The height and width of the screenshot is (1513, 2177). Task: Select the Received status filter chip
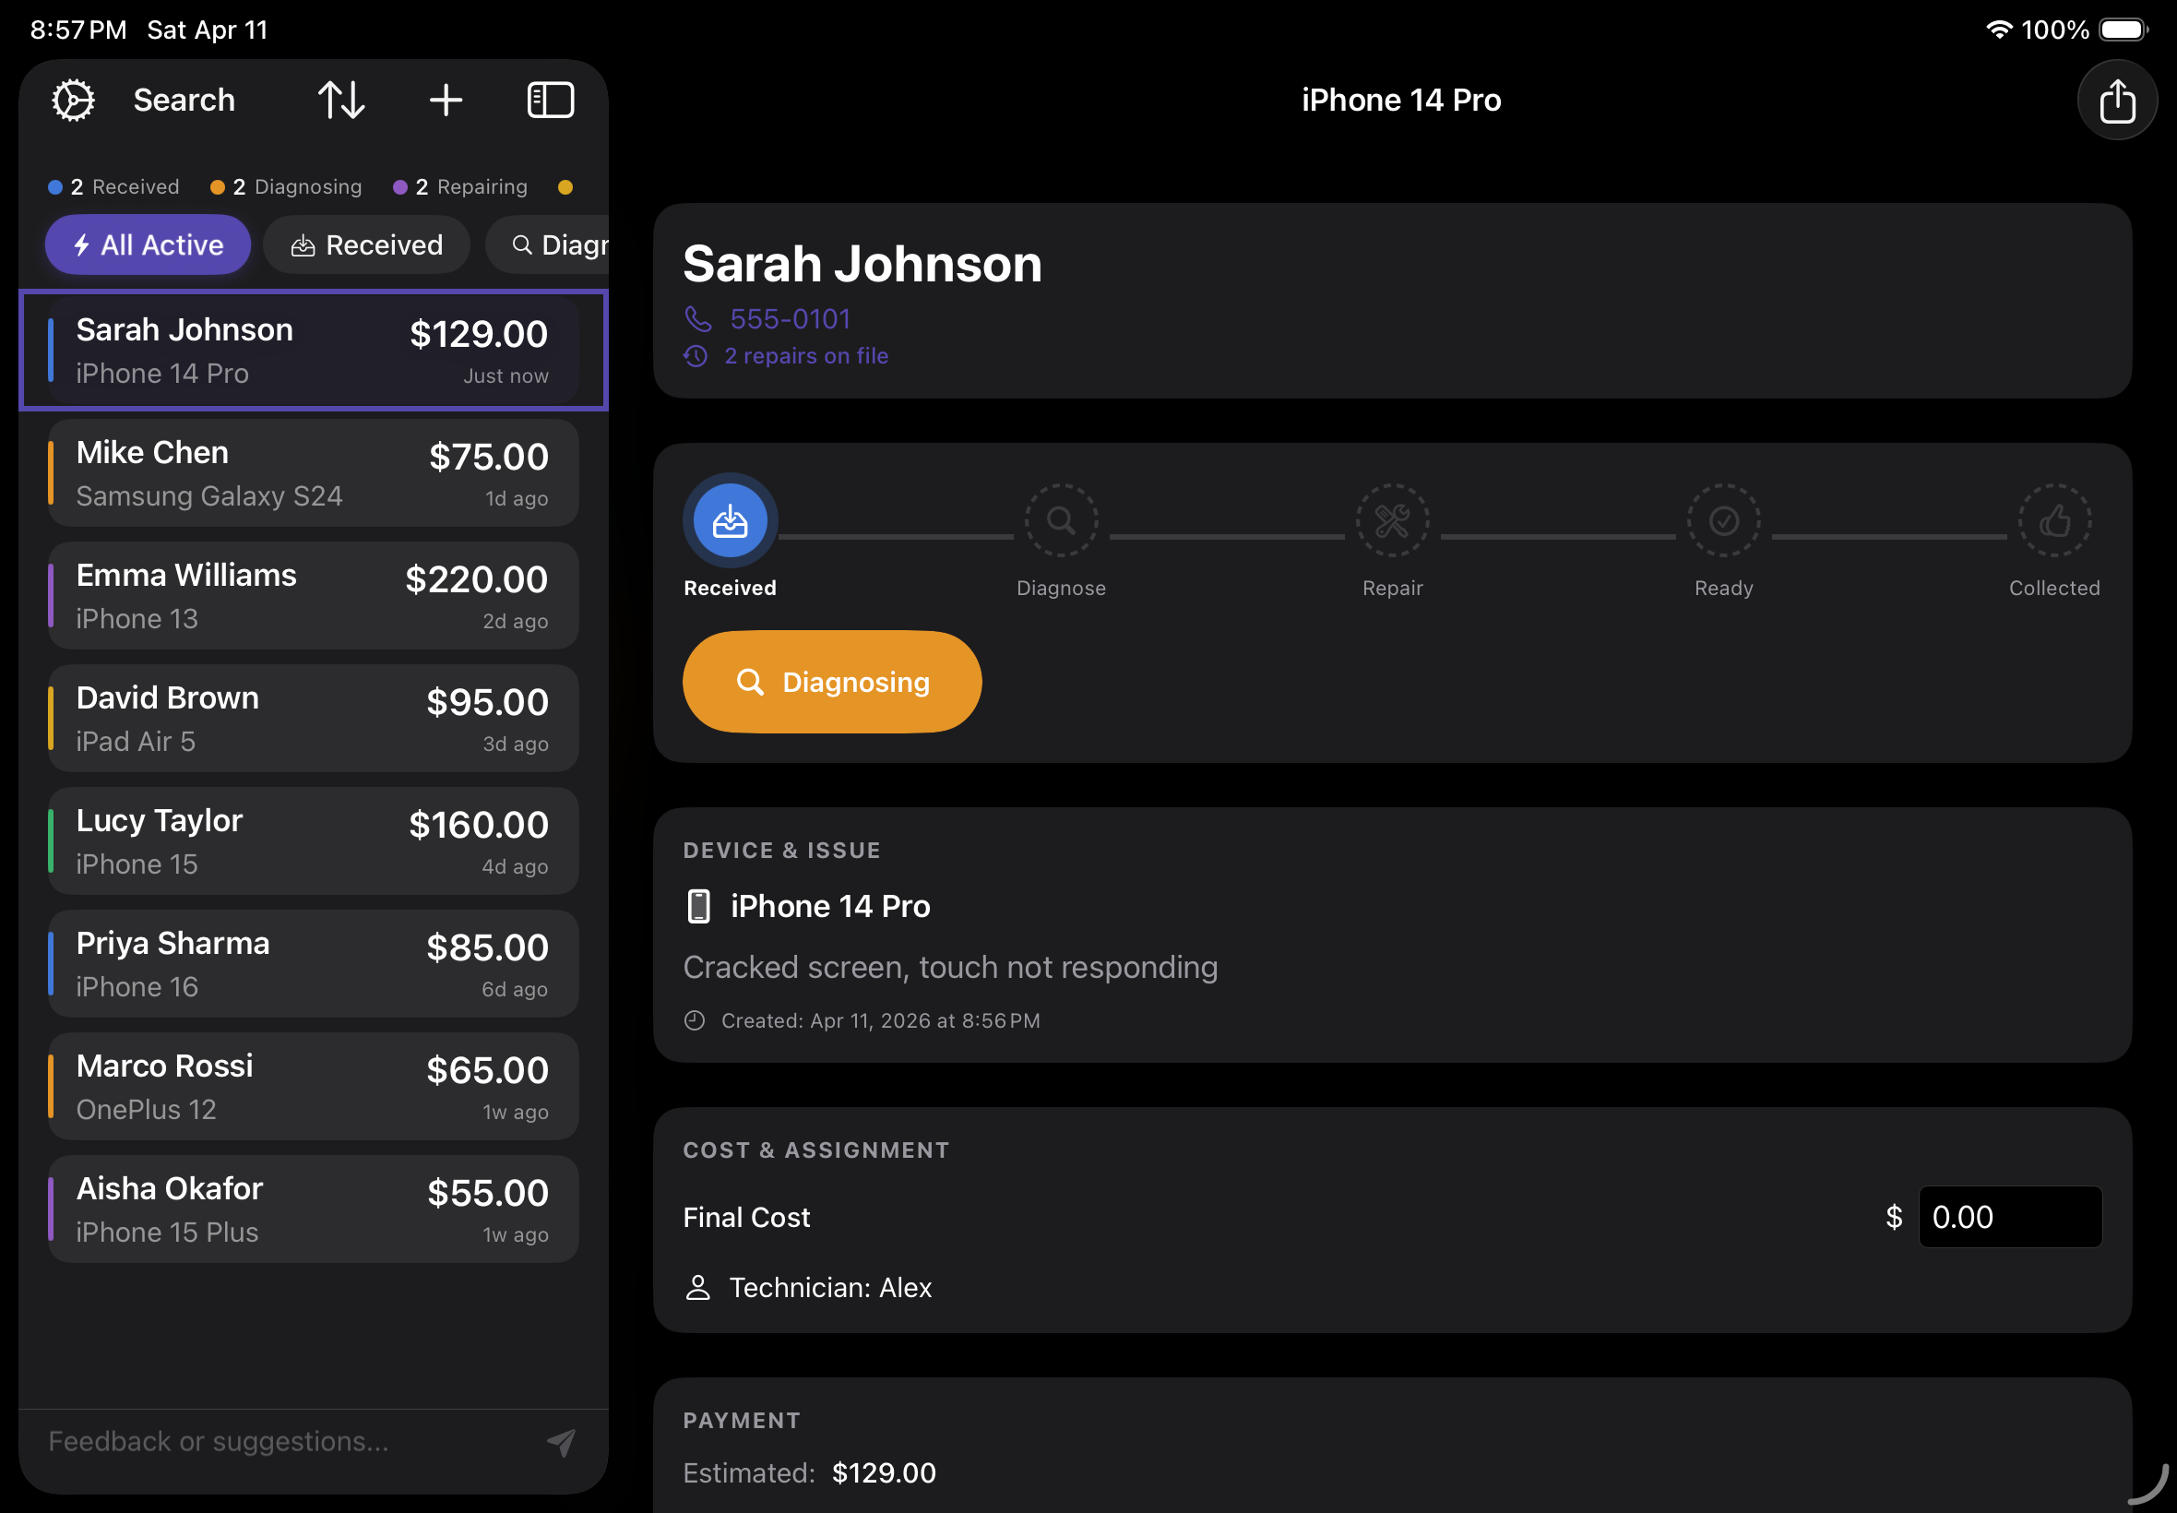[x=366, y=244]
